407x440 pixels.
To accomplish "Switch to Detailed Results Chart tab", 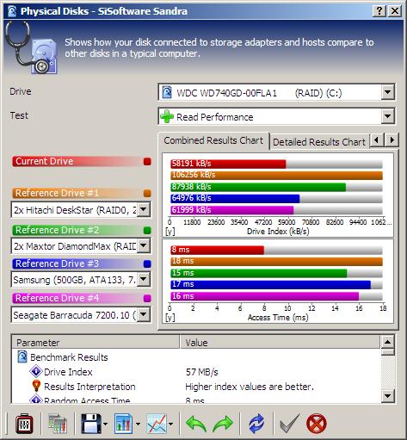I will point(319,142).
